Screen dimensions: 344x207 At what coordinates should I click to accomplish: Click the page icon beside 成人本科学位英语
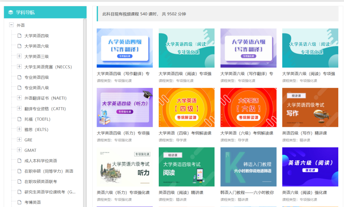click(x=19, y=161)
